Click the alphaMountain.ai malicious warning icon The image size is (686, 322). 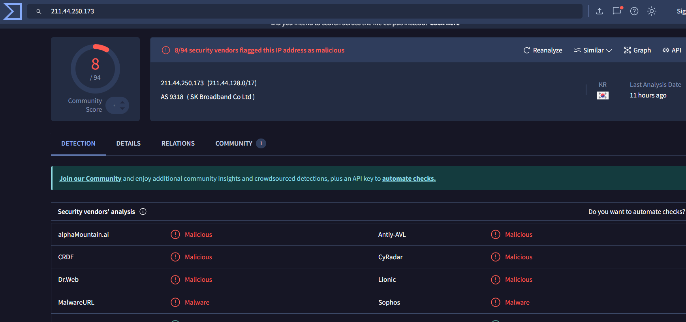point(175,234)
